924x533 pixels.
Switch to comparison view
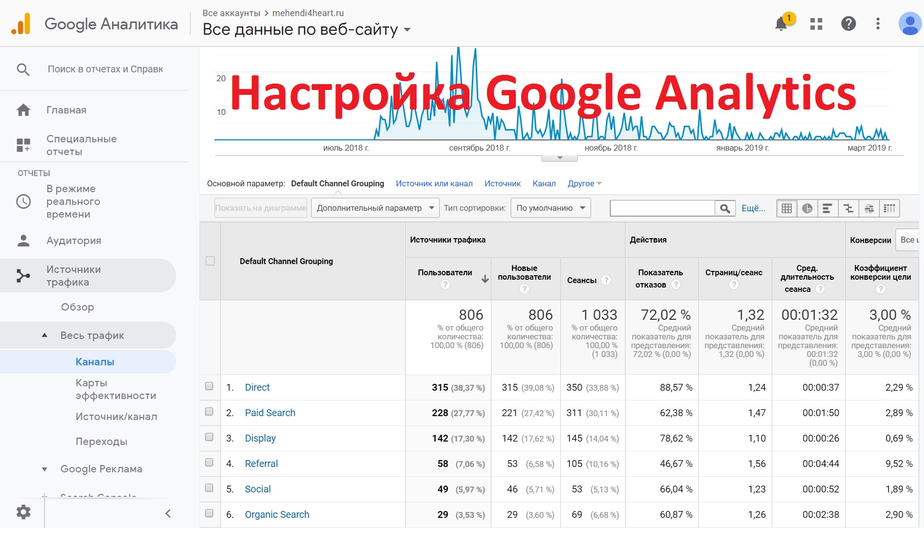[x=848, y=208]
